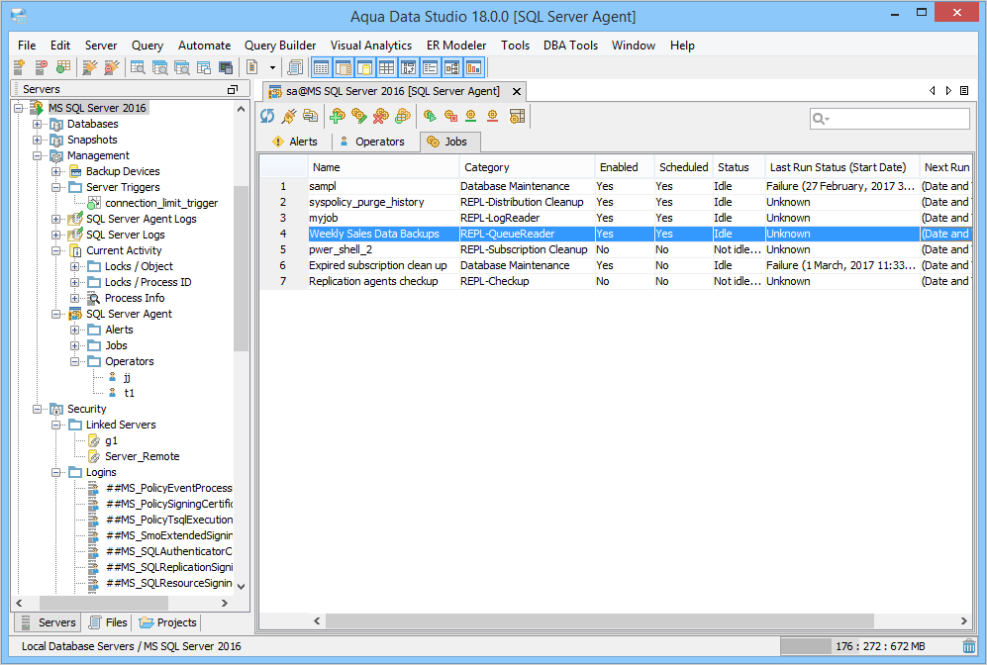Switch to the Projects tab at bottom
The width and height of the screenshot is (987, 665).
[168, 622]
